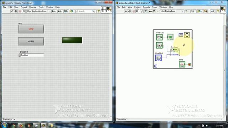Image resolution: width=228 pixels, height=128 pixels.
Task: Click Pause button in Front Panel toolbar
Action: pos(24,11)
